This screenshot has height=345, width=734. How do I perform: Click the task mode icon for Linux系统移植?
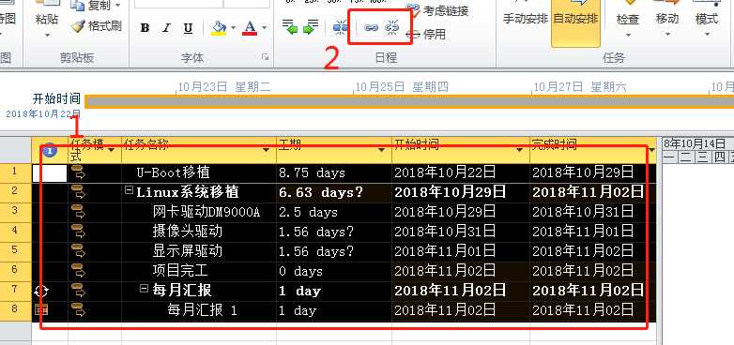click(78, 191)
